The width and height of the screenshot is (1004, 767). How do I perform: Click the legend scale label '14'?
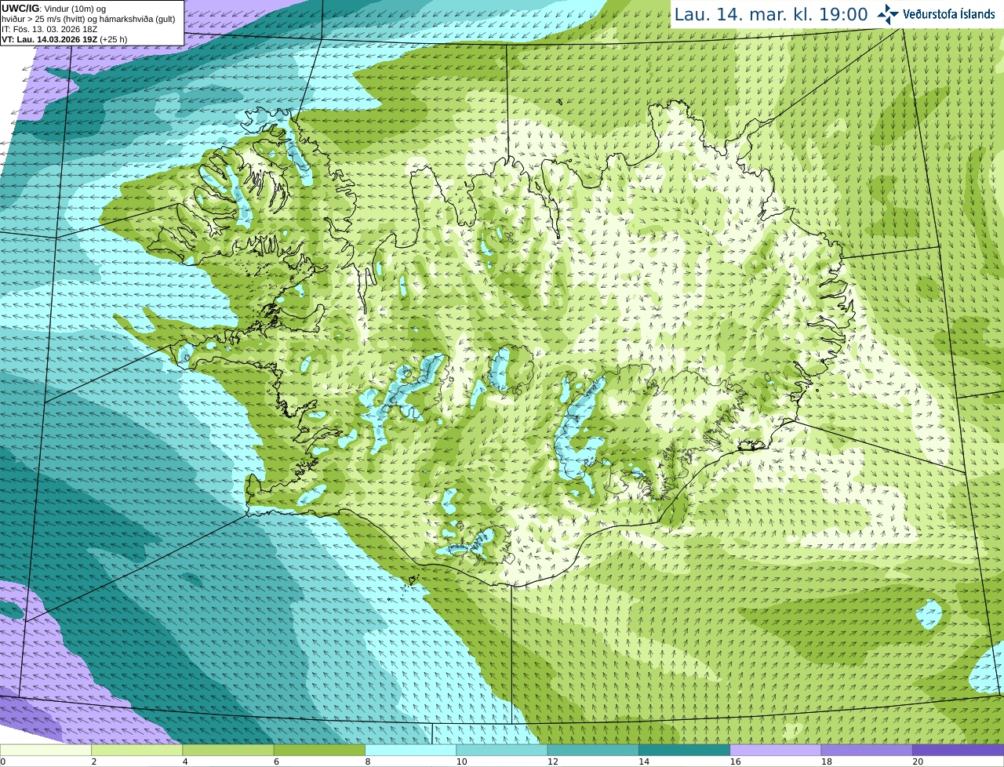tap(644, 762)
